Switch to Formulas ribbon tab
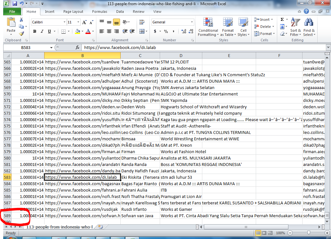This screenshot has width=331, height=239. click(100, 12)
